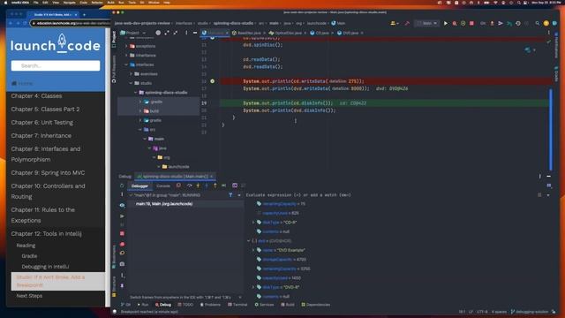Image resolution: width=565 pixels, height=318 pixels.
Task: Select the opened file in the Project panel (target icon)
Action: [158, 33]
